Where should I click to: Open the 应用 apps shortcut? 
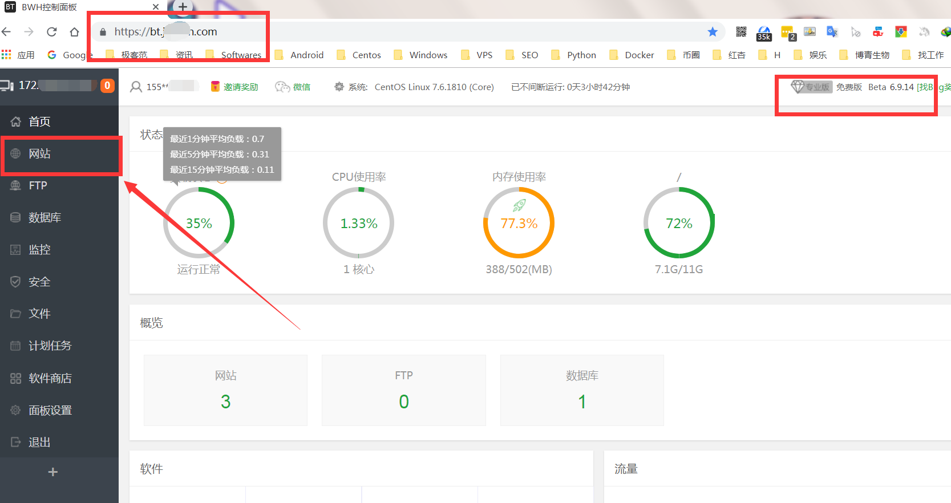(18, 55)
